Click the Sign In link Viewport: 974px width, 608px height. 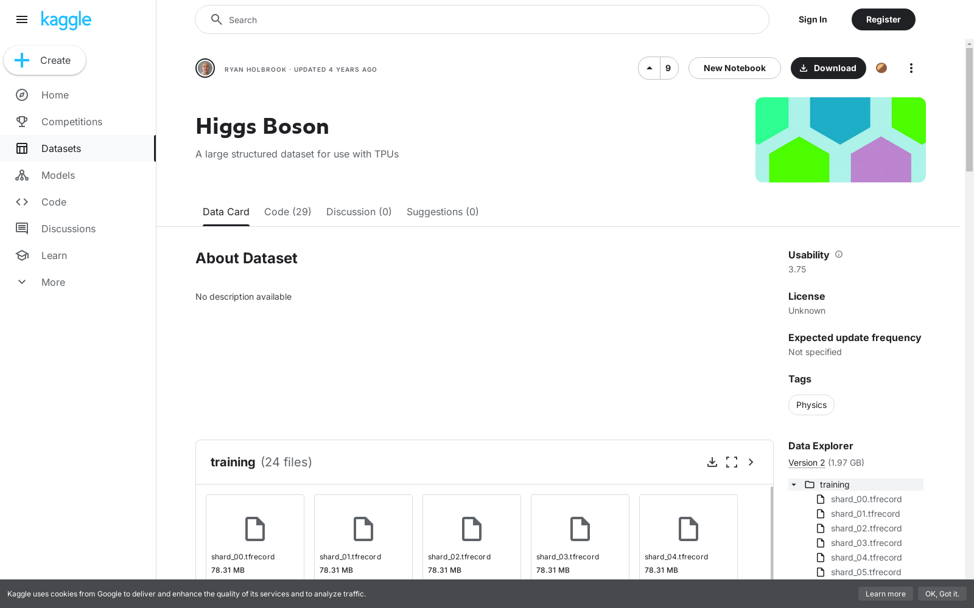[x=813, y=19]
